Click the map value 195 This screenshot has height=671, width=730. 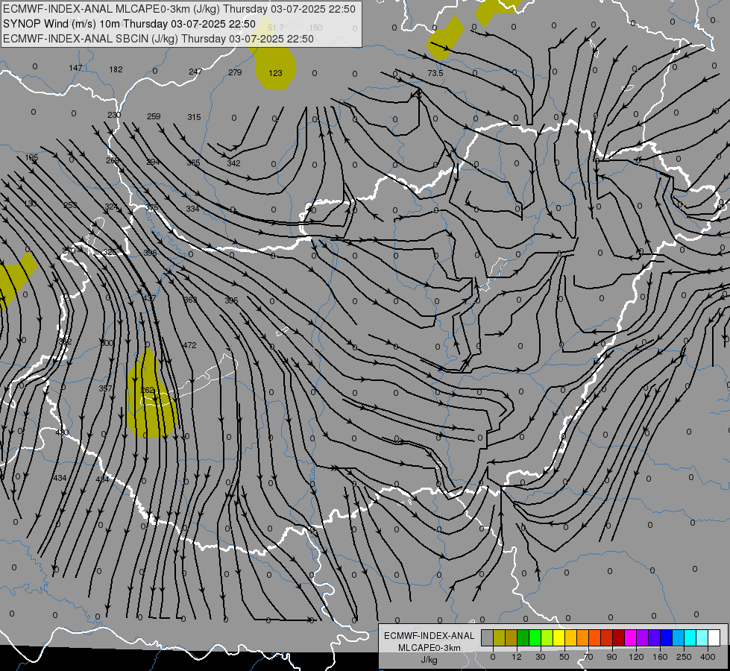coord(31,157)
